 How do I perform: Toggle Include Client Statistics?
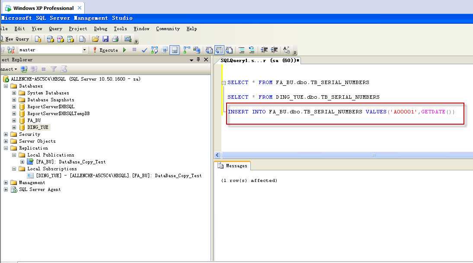pyautogui.click(x=197, y=50)
